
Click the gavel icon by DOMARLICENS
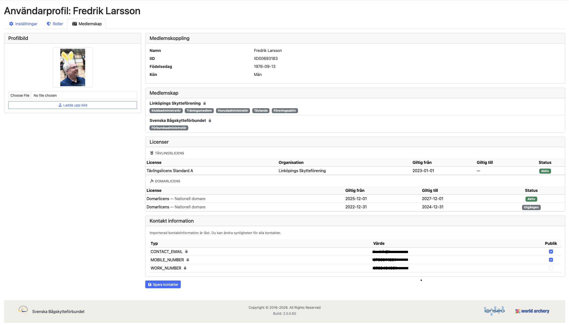point(152,181)
